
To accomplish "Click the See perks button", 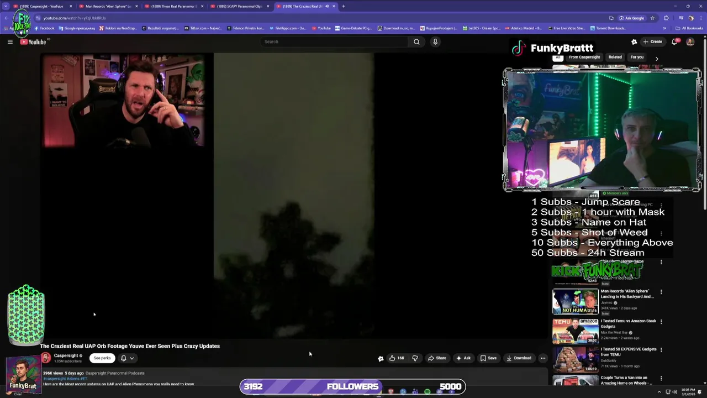I will click(102, 358).
